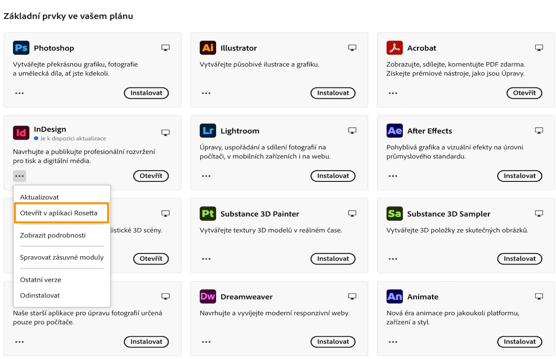Viewport: 556px width, 359px height.
Task: Click the desktop monitor icon on After Effects card
Action: tap(539, 131)
